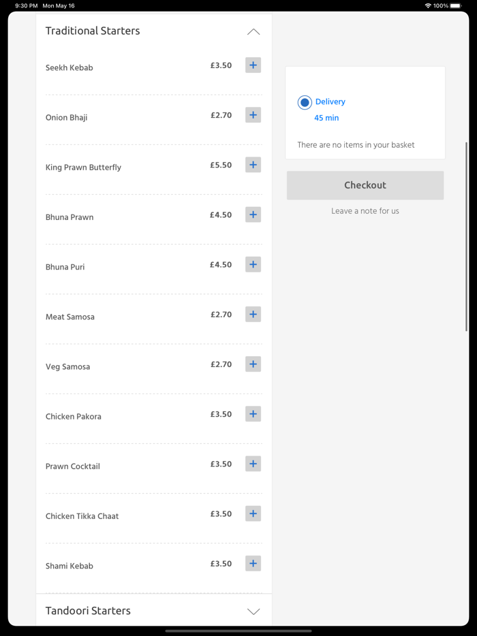Tap the Traditional Starters heading
477x636 pixels.
point(93,31)
